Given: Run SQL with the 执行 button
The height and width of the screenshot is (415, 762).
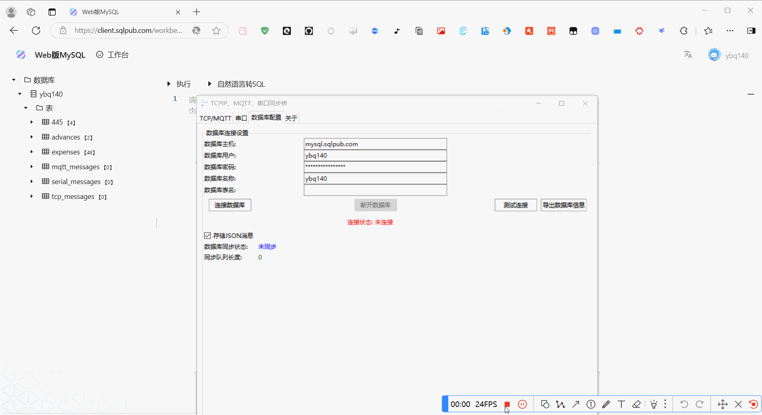Looking at the screenshot, I should click(179, 84).
